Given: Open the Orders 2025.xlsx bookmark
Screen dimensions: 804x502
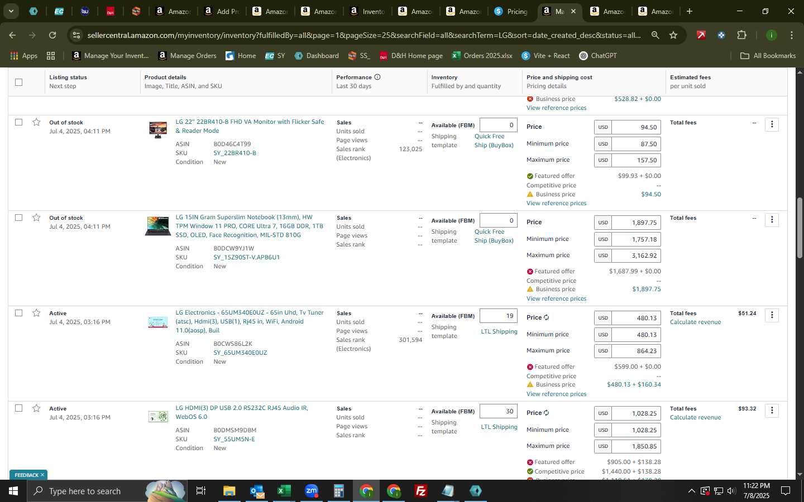Looking at the screenshot, I should point(482,56).
